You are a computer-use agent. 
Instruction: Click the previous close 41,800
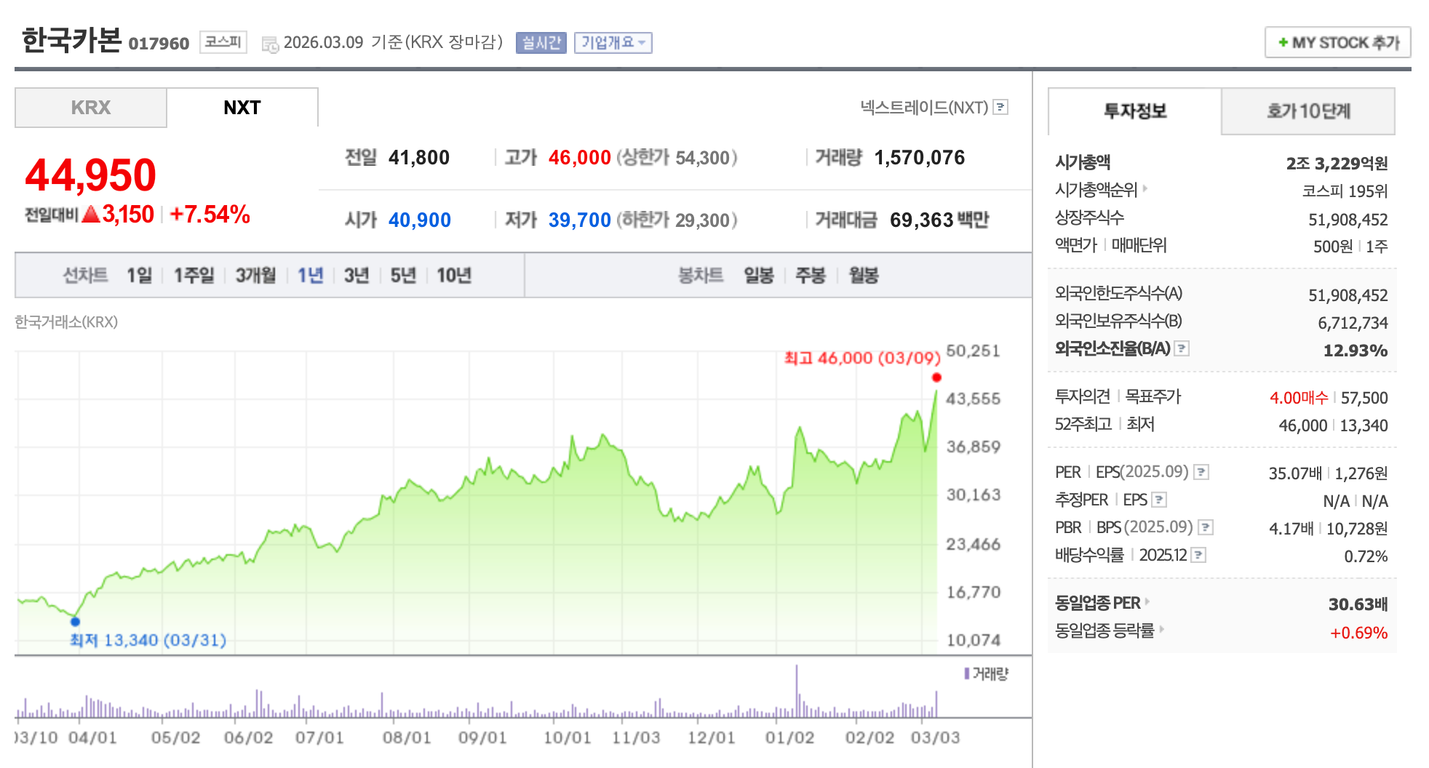click(419, 157)
